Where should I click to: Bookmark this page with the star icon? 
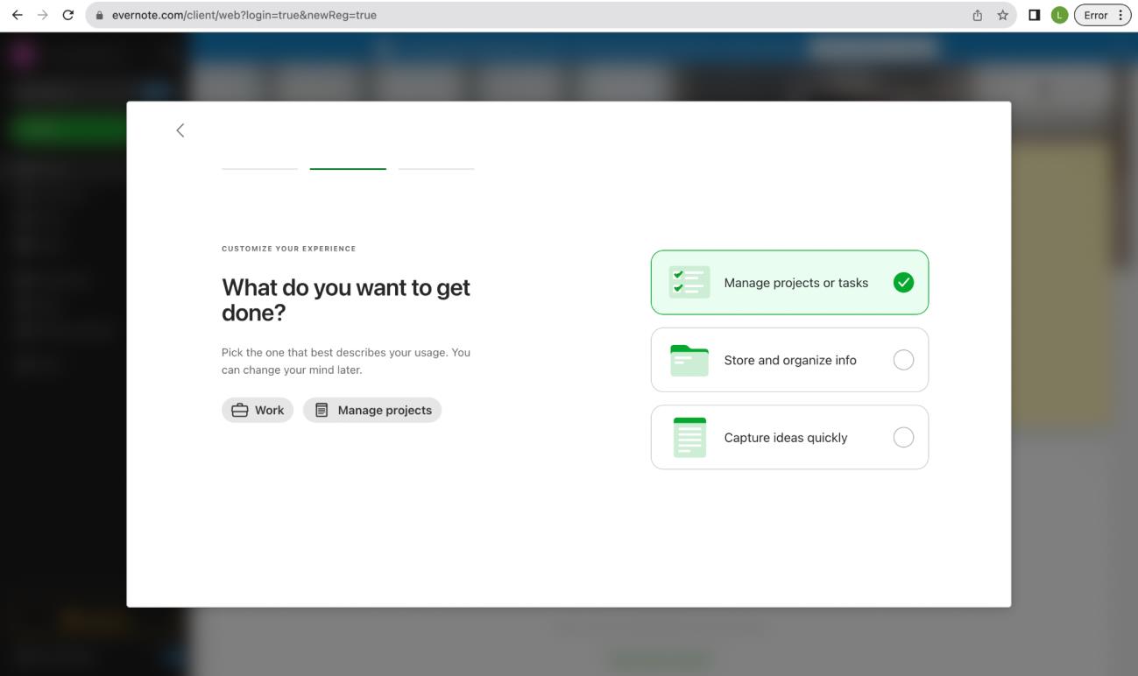pyautogui.click(x=1002, y=15)
